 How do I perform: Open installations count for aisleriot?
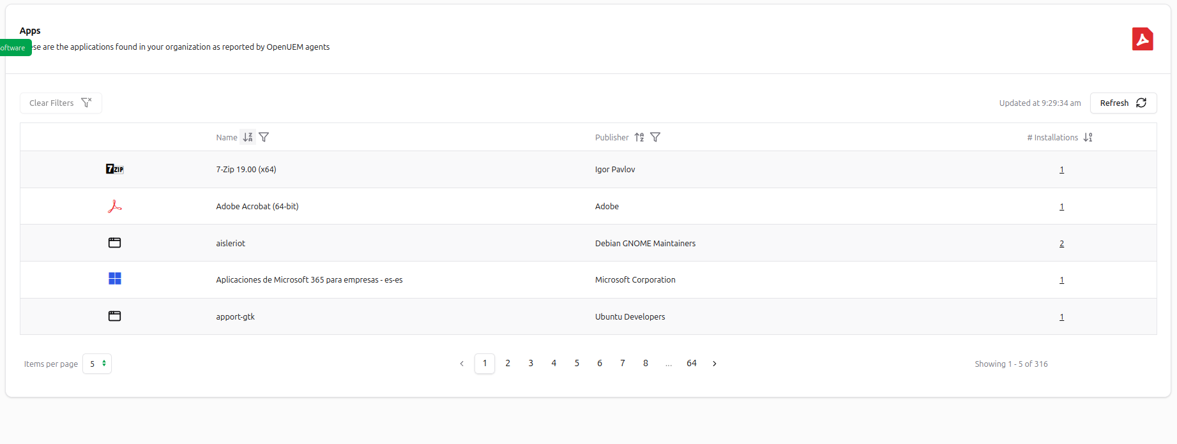click(x=1061, y=242)
